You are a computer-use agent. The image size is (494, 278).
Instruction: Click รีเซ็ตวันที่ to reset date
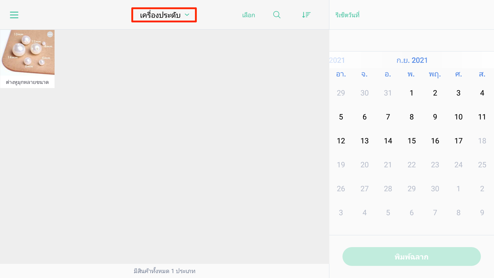point(347,15)
